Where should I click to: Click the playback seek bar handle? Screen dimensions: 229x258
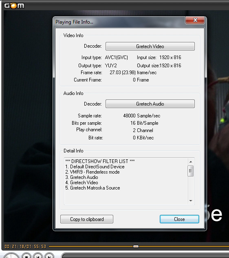click(136, 246)
